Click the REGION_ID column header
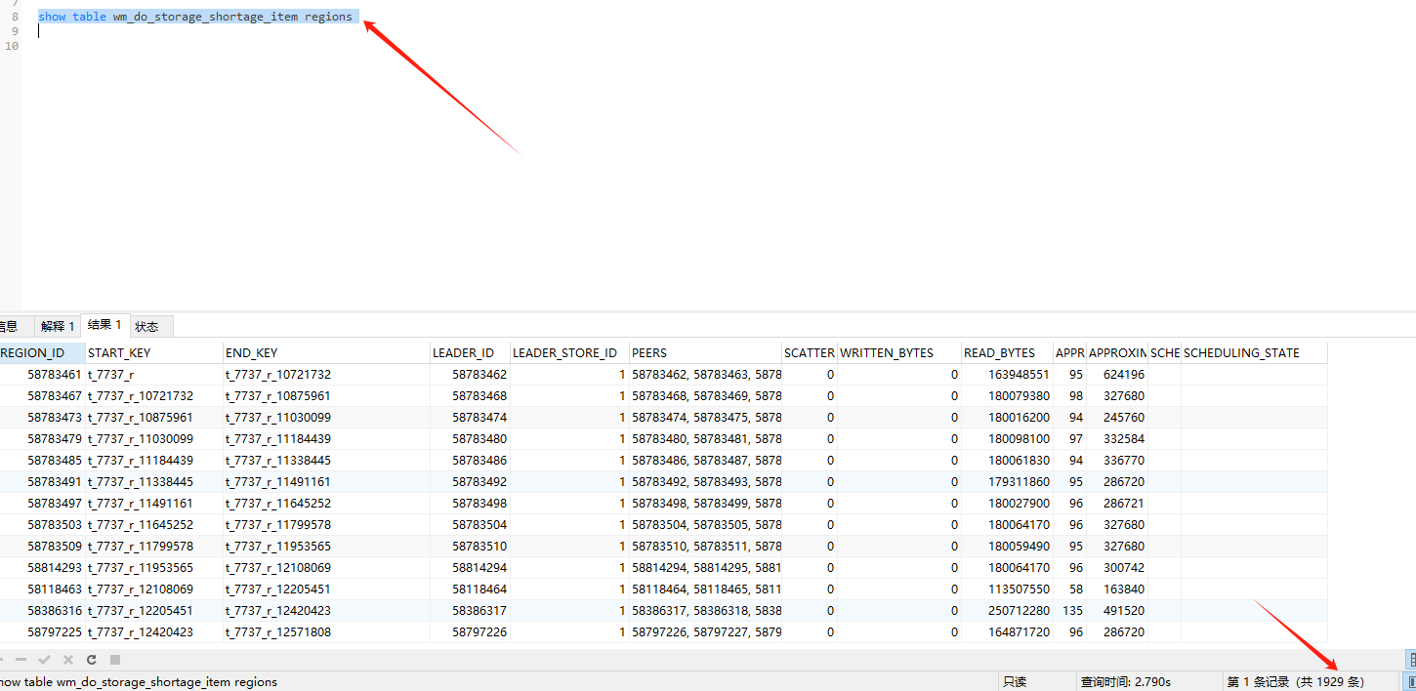Screen dimensions: 1416x691 pos(42,352)
